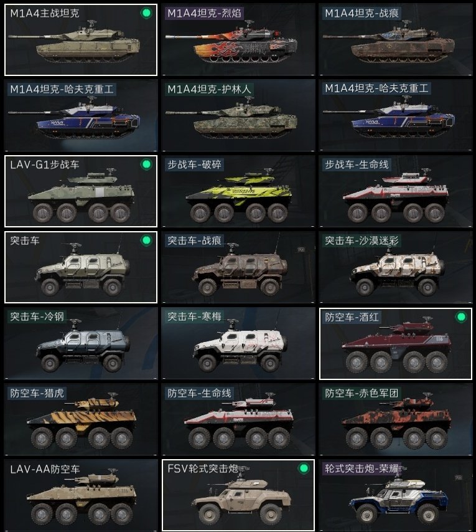Screen dimensions: 476x532
Task: Click the green dot on FSV轮式突击炮 card
Action: tap(304, 468)
